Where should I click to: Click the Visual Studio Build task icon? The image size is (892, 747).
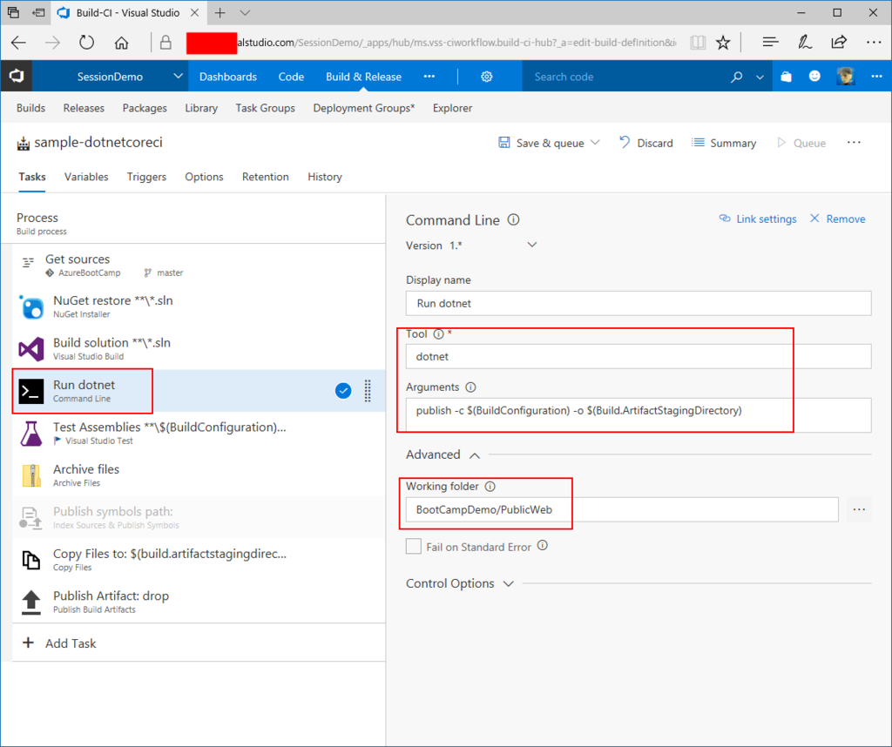click(31, 349)
